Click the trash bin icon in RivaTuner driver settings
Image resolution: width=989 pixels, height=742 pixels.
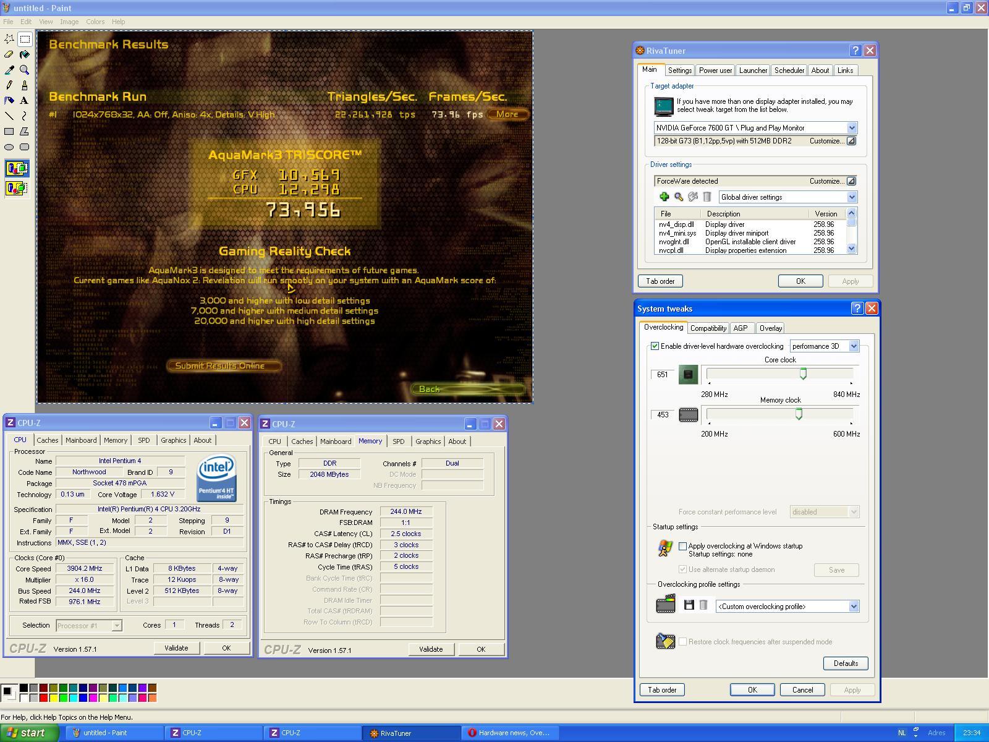707,197
